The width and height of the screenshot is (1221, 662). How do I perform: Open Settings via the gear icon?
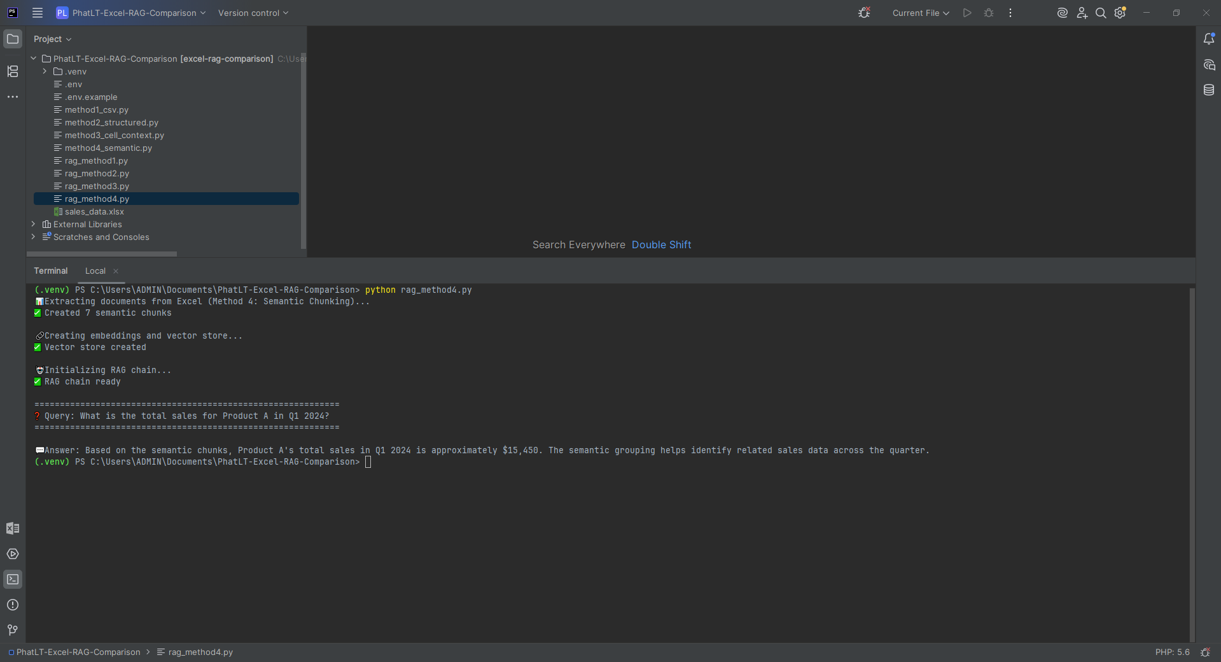click(x=1120, y=13)
